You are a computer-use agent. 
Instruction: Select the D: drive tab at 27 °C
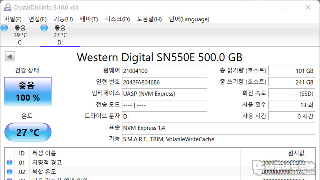click(x=60, y=35)
